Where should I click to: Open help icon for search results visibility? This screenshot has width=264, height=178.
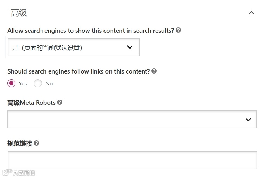pos(178,31)
